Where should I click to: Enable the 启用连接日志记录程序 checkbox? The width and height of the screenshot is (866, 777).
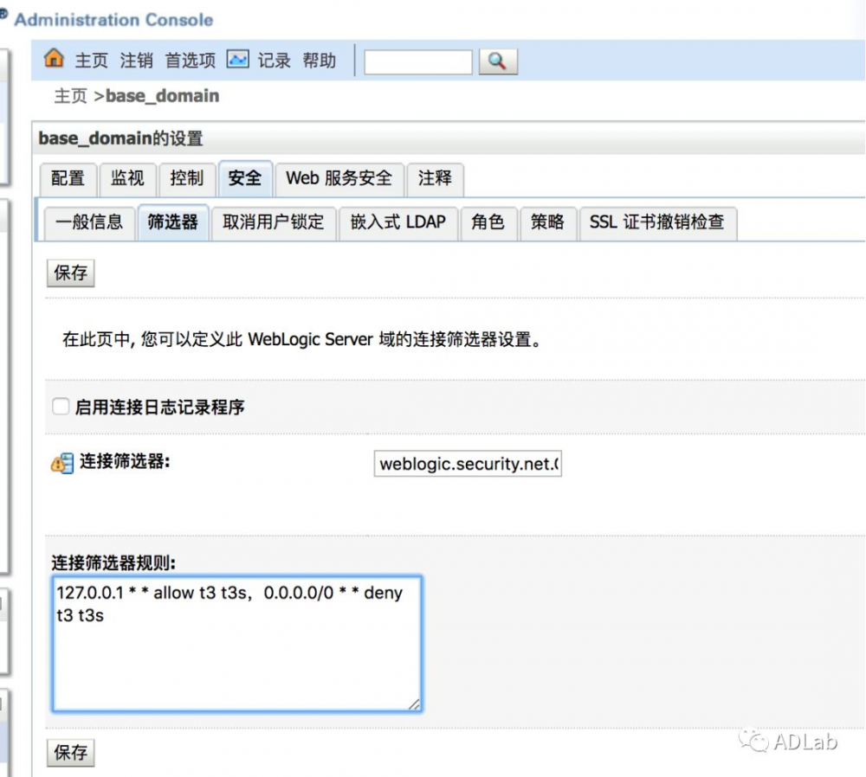click(x=60, y=406)
